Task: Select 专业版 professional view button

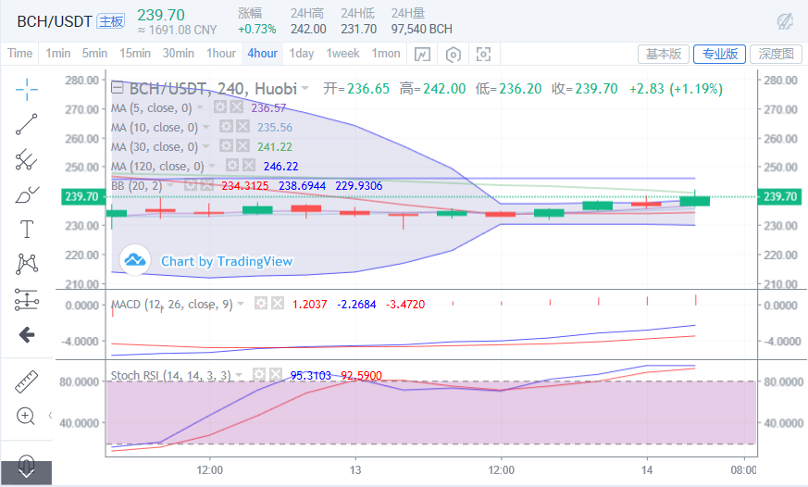Action: [720, 54]
